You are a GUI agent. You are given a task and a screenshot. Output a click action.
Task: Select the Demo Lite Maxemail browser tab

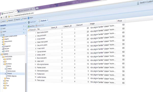9,13
